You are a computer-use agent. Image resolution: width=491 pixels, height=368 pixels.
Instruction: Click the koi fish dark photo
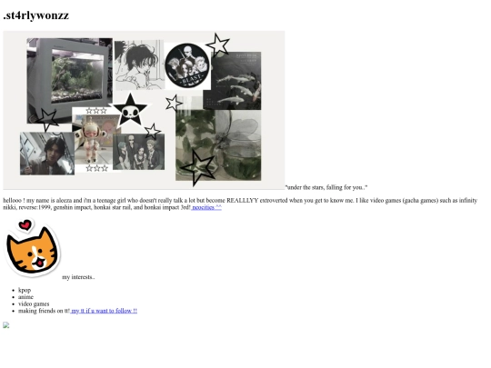[x=232, y=81]
